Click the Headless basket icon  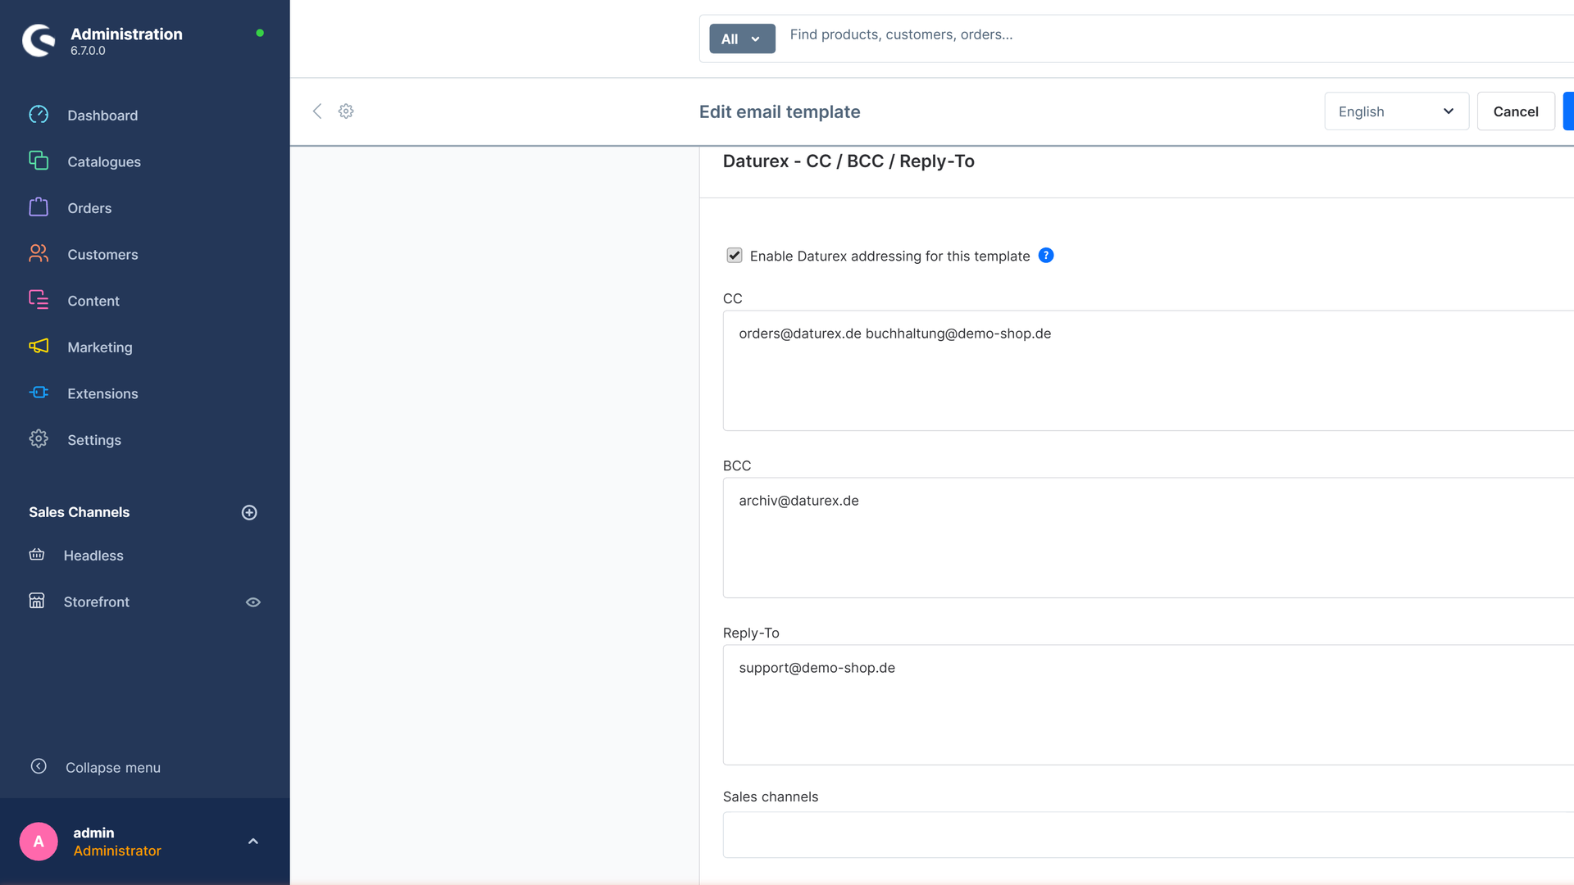click(x=37, y=555)
